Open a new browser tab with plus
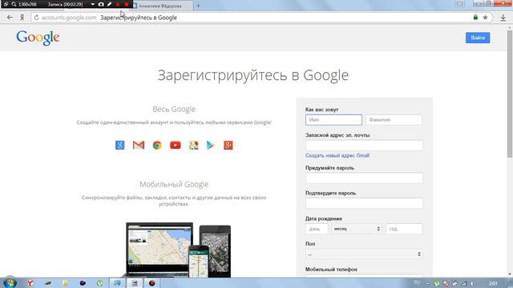The image size is (513, 288). [x=198, y=6]
